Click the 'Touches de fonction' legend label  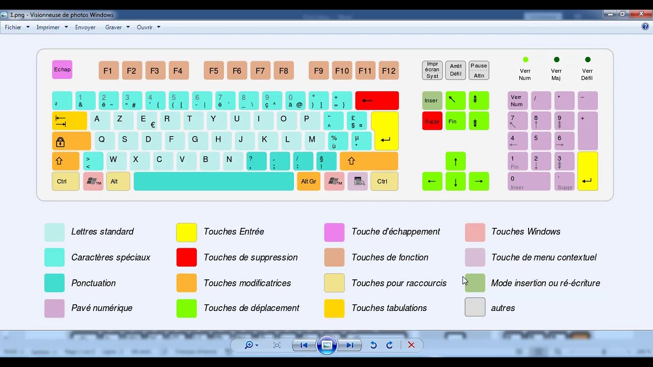[390, 257]
